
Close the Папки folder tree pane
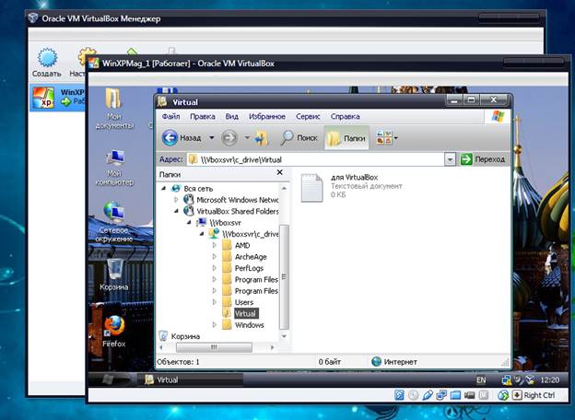click(283, 173)
